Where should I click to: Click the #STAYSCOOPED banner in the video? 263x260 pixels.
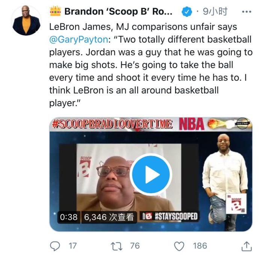point(170,216)
